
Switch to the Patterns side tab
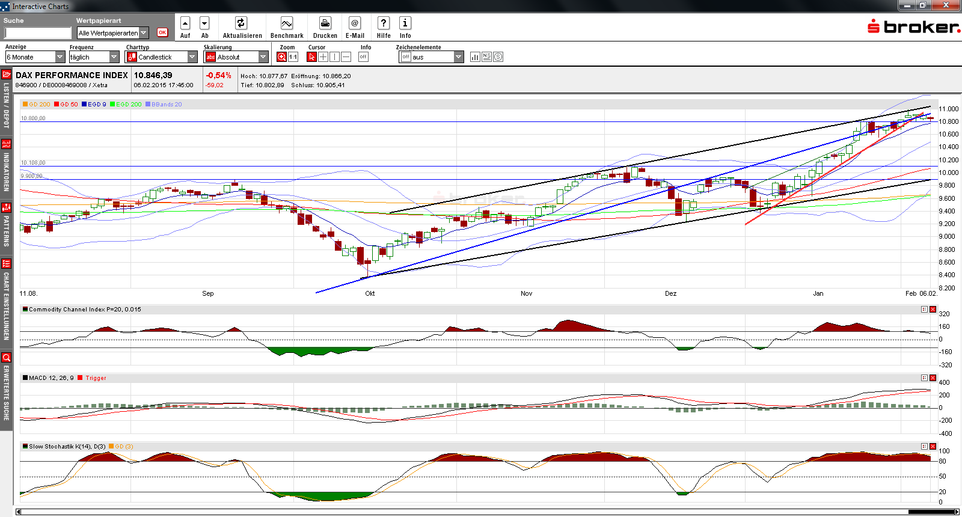pos(6,225)
